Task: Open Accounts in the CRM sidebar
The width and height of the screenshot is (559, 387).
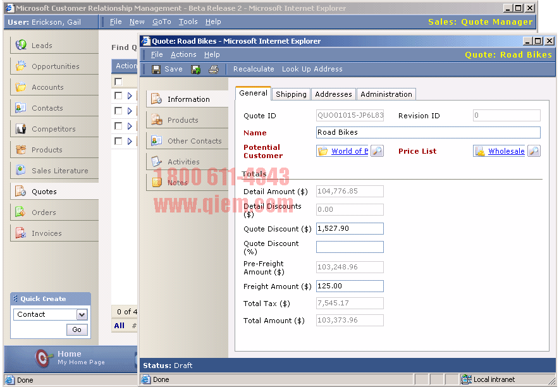Action: click(x=54, y=87)
